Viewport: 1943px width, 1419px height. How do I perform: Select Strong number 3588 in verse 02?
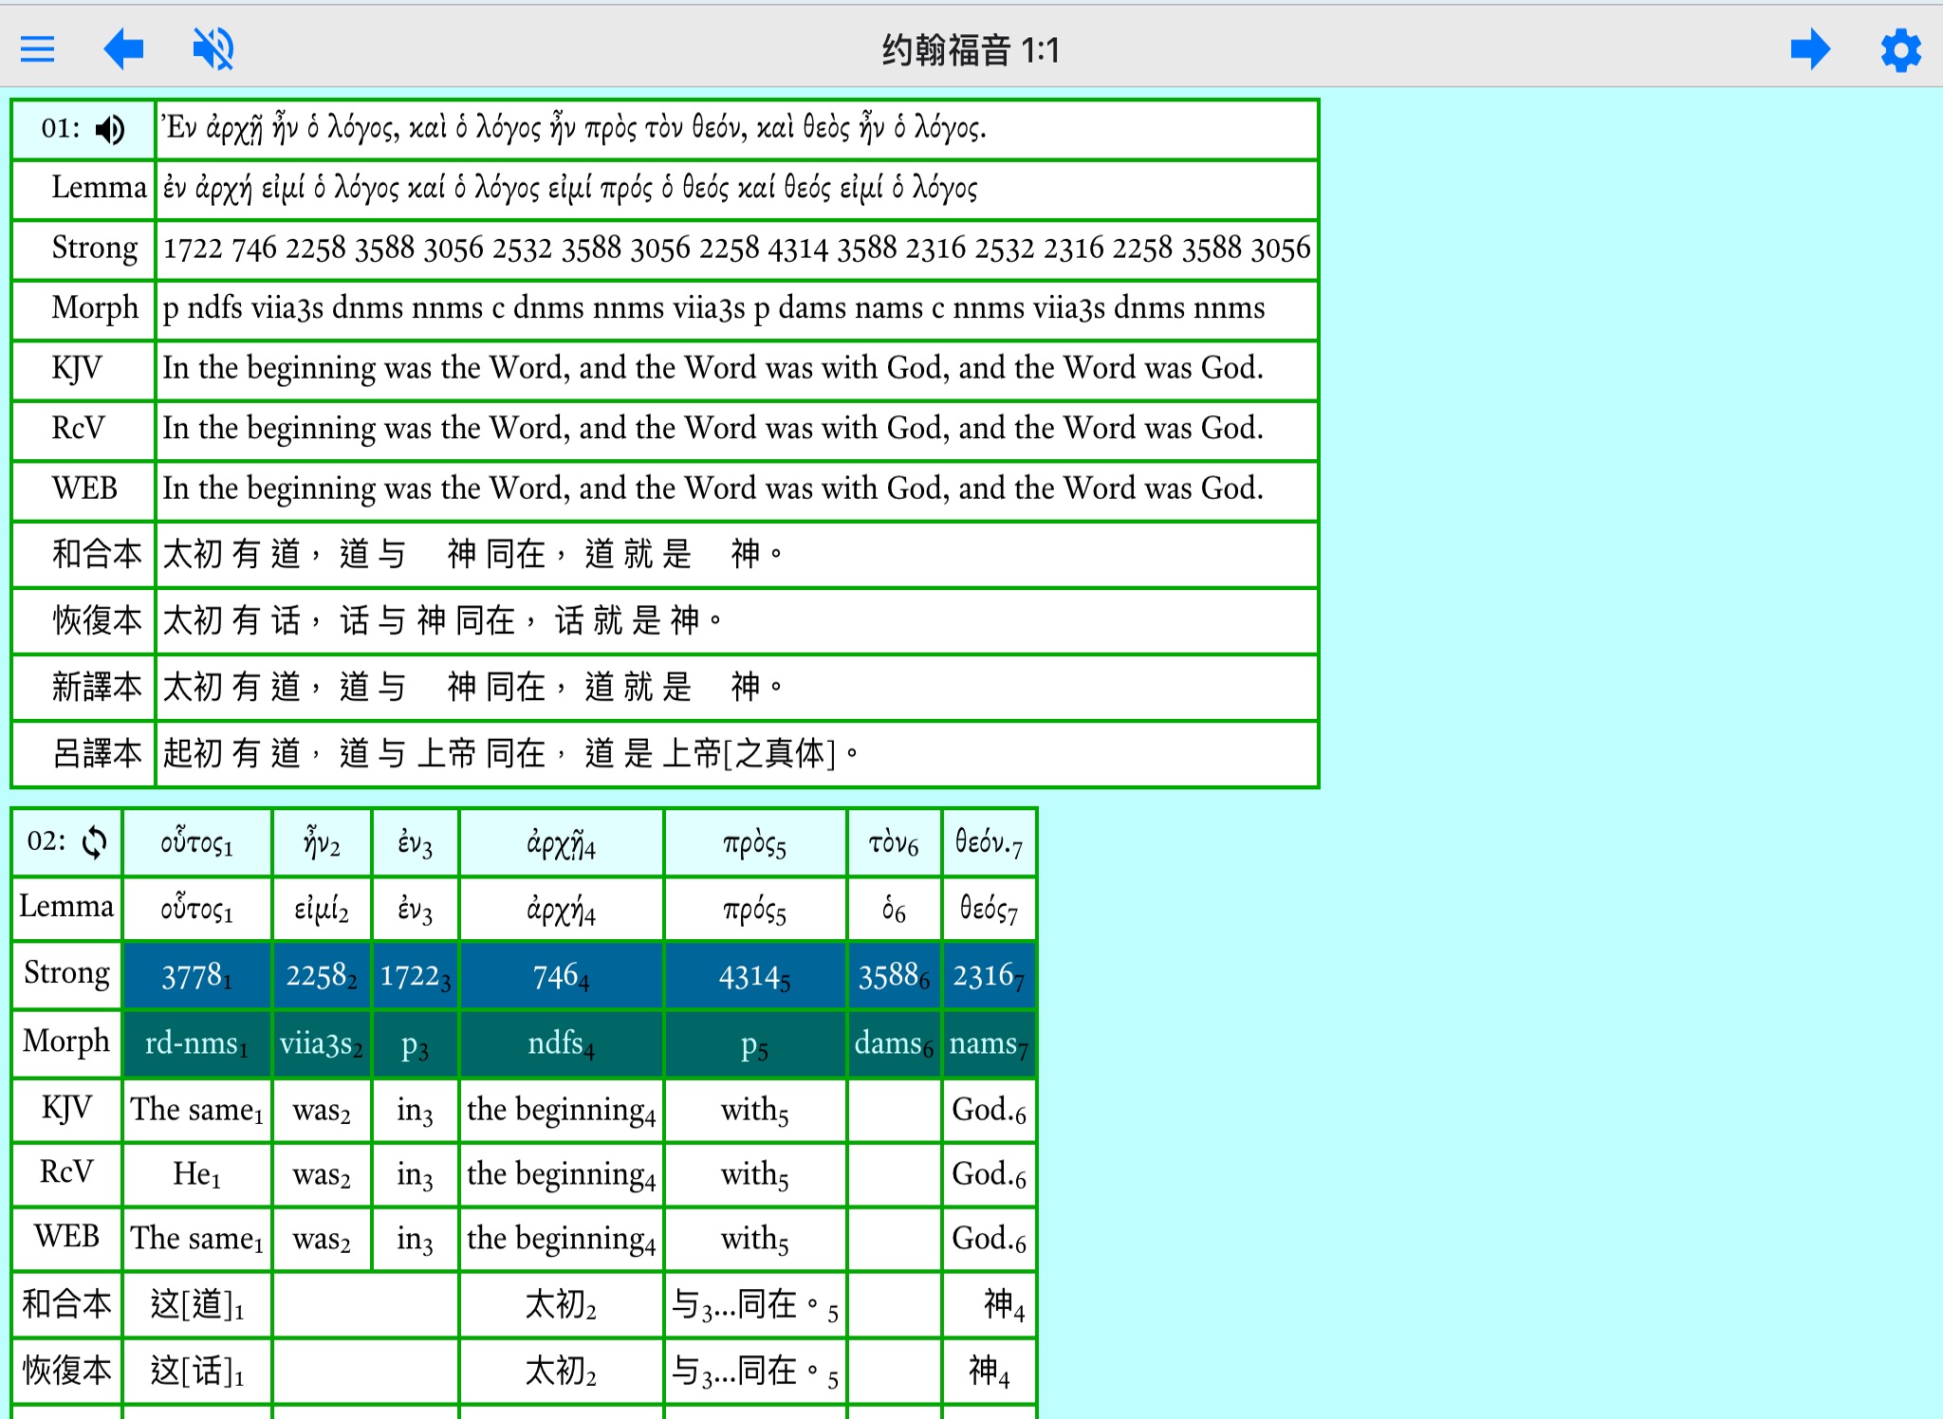(x=894, y=975)
